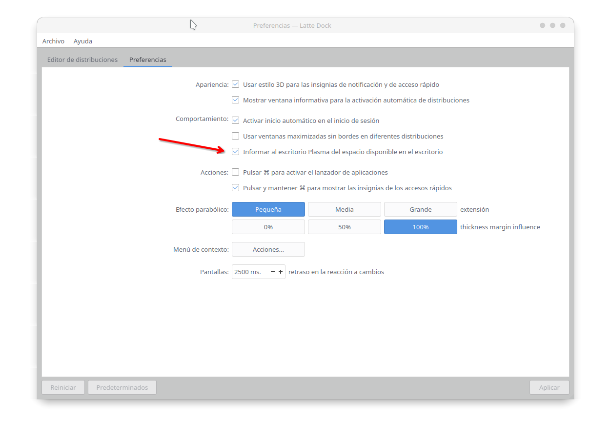The image size is (611, 441).
Task: Select Pequeña parabolic effect extension
Action: click(x=268, y=209)
